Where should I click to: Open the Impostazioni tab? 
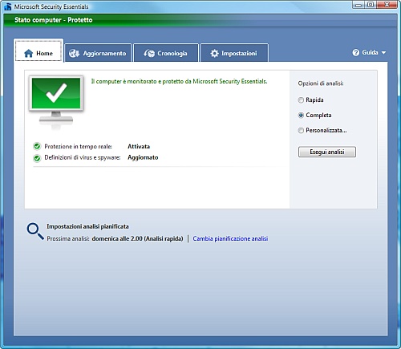(x=234, y=53)
